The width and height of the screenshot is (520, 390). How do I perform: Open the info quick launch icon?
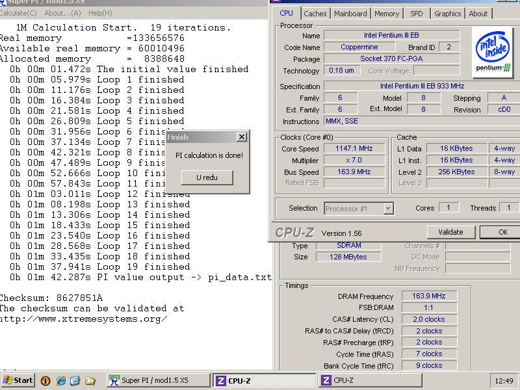click(x=45, y=381)
